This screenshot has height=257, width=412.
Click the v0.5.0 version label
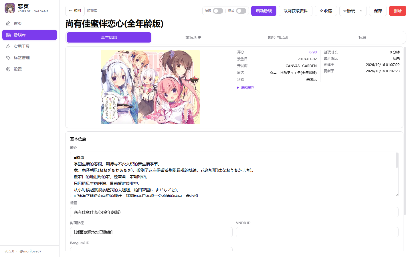pyautogui.click(x=9, y=251)
